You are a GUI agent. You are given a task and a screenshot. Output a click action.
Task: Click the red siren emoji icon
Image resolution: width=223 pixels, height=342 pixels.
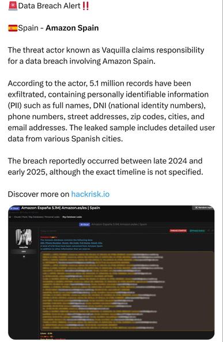click(13, 6)
